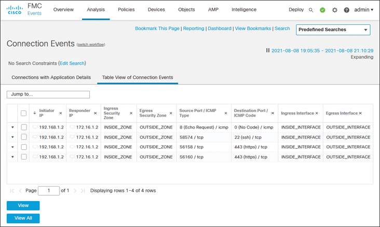380x227 pixels.
Task: Click the search magnifier icon in top bar
Action: pos(311,10)
